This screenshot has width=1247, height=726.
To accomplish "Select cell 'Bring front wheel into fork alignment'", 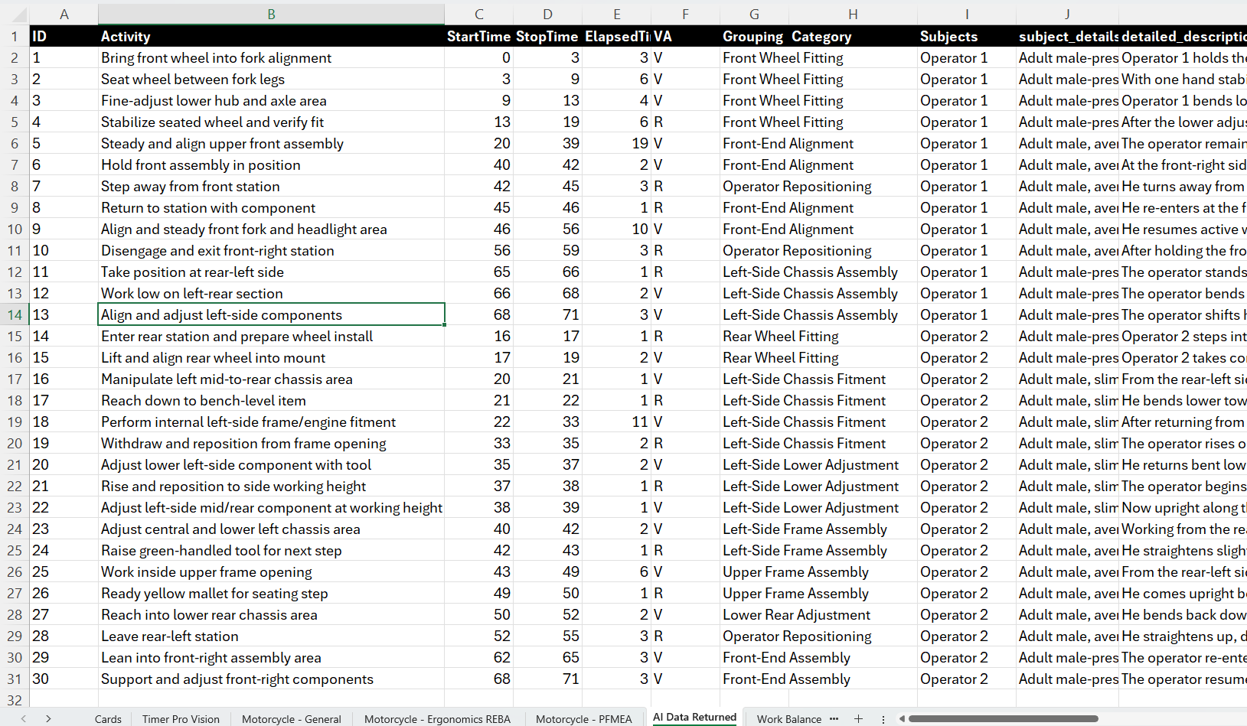I will [271, 57].
